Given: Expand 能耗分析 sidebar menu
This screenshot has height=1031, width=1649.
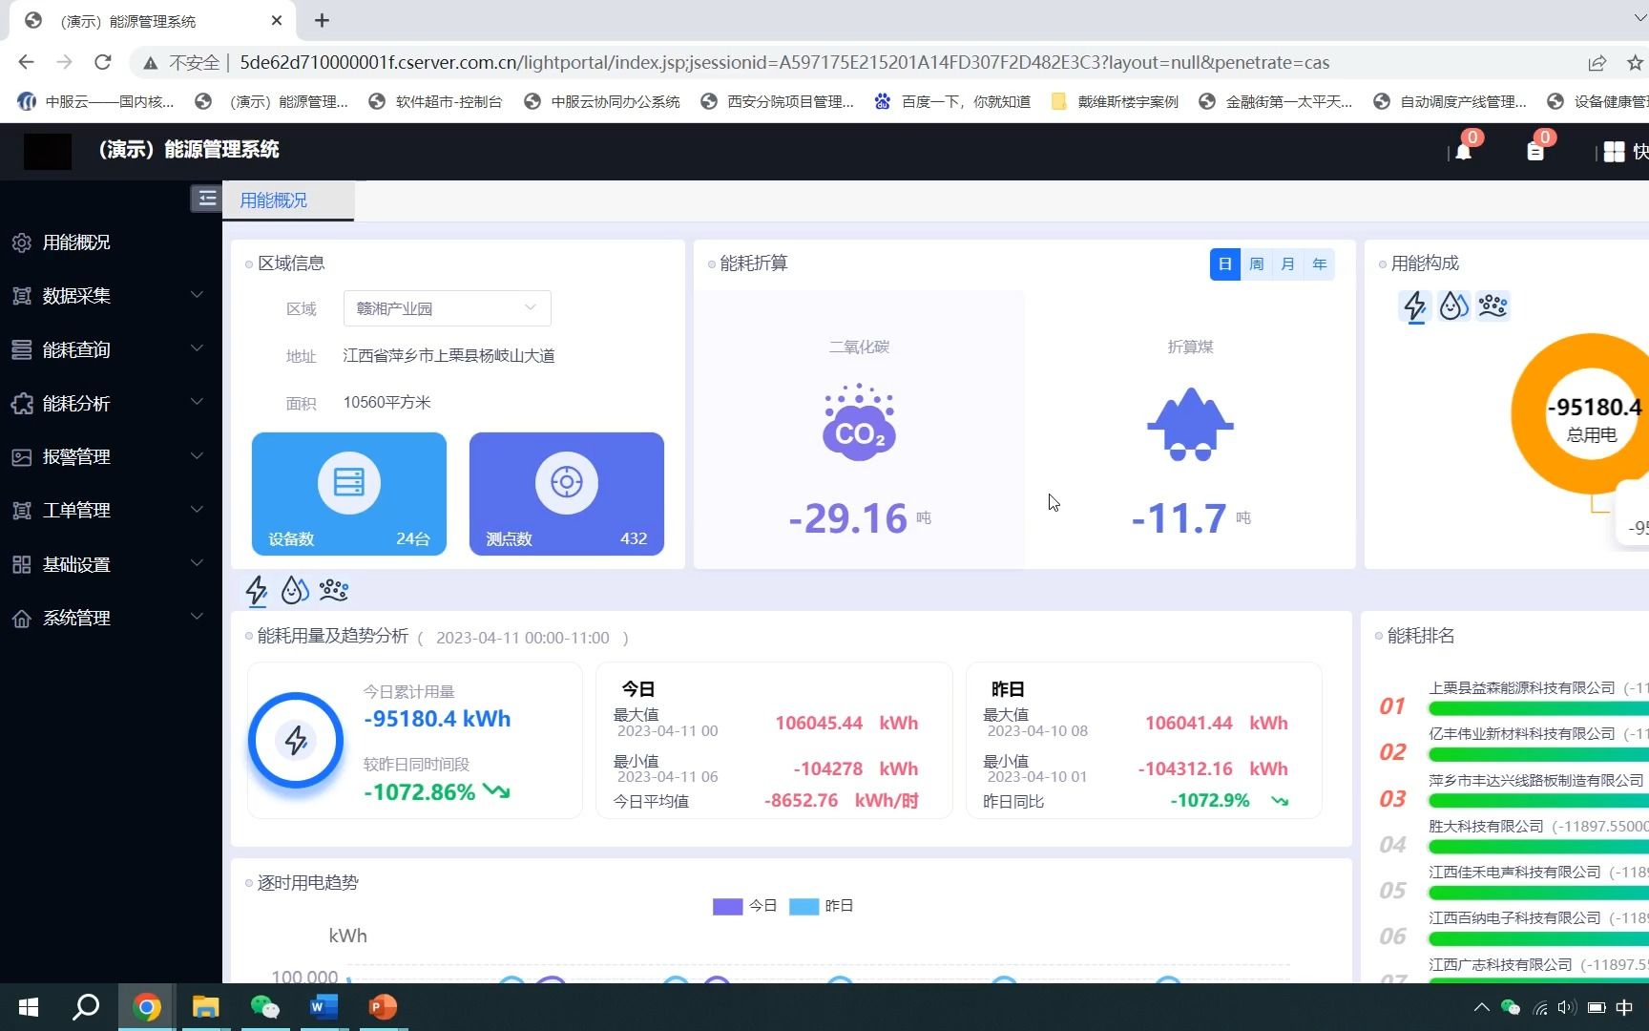Looking at the screenshot, I should [111, 403].
